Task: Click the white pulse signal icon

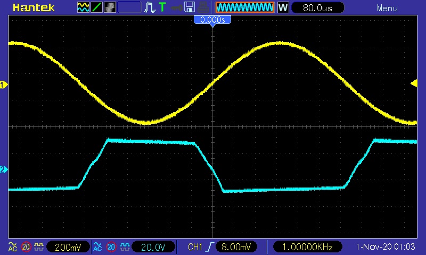Action: tap(150, 7)
